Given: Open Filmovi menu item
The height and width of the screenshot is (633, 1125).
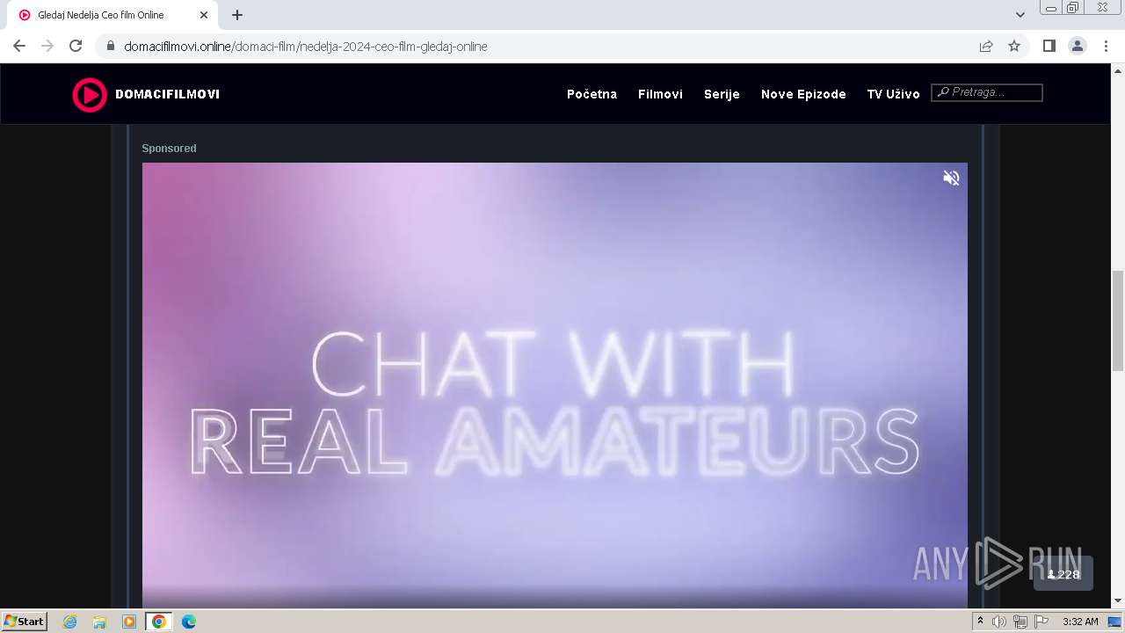Looking at the screenshot, I should pos(660,94).
